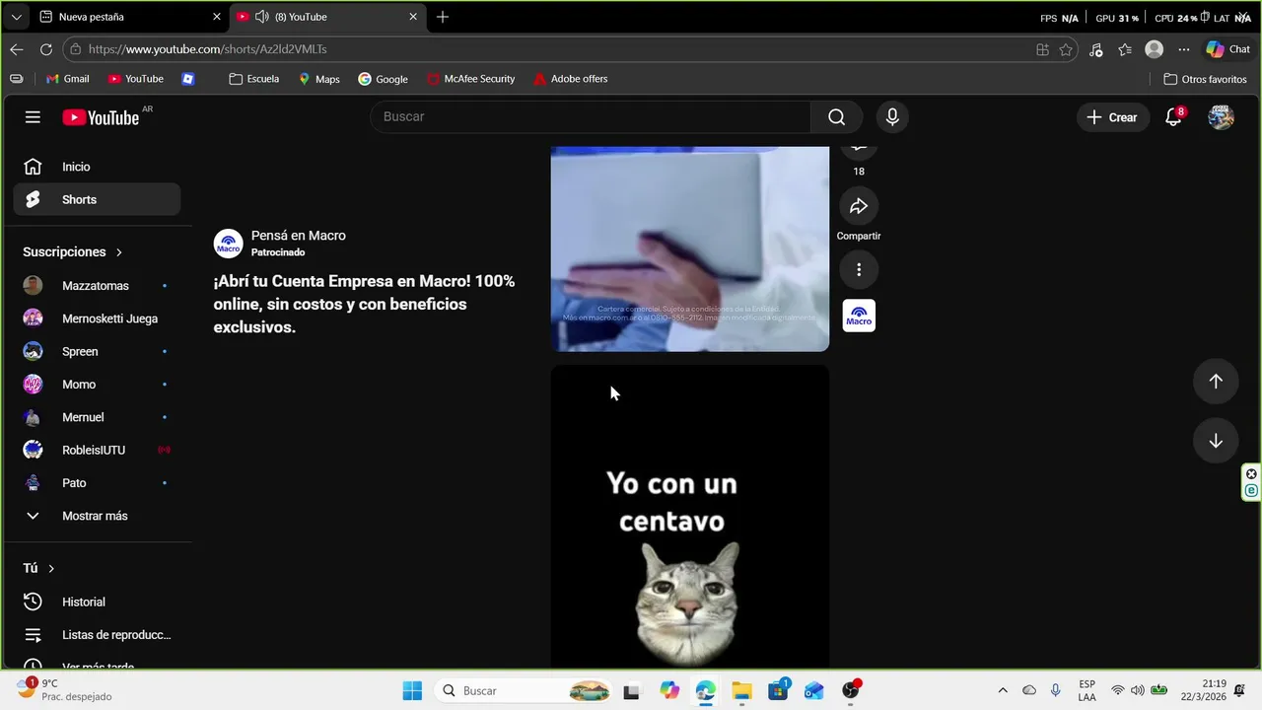Open the split screen/apps icon in address bar

pos(1042,49)
